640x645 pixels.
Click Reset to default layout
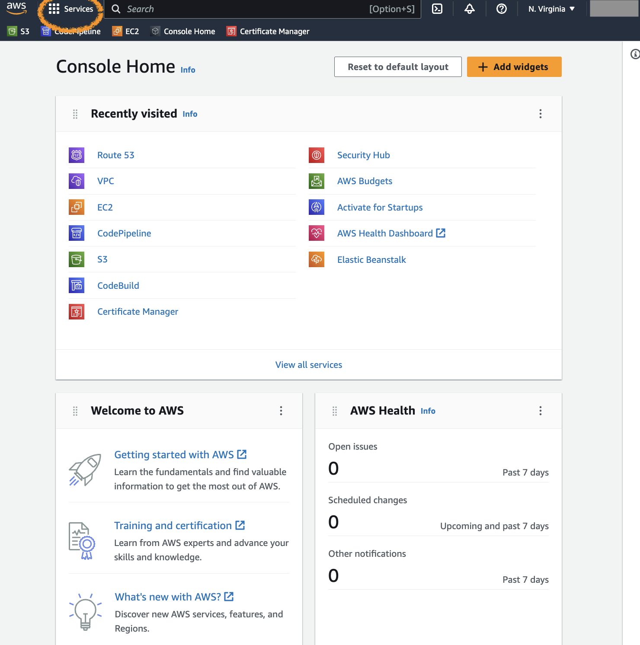[398, 67]
